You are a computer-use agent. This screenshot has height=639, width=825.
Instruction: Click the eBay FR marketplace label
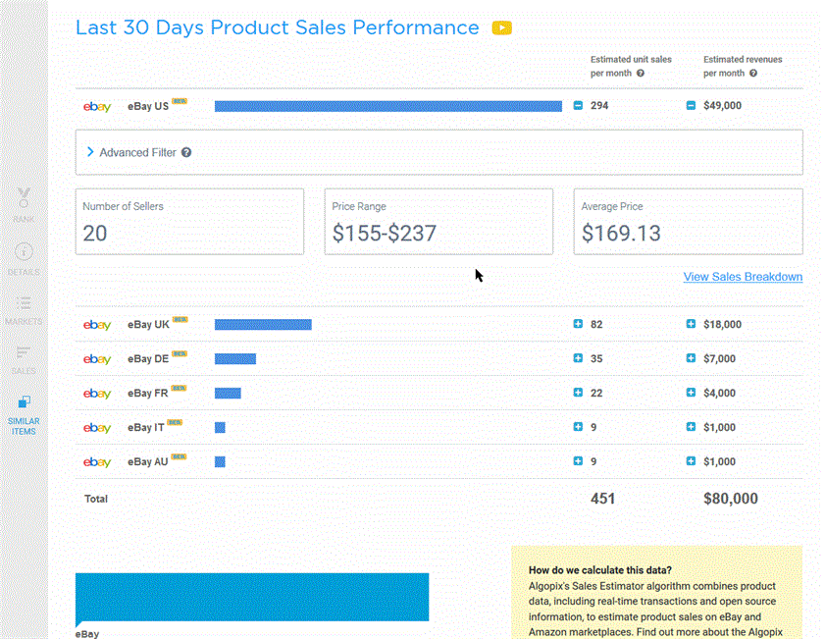pyautogui.click(x=148, y=394)
